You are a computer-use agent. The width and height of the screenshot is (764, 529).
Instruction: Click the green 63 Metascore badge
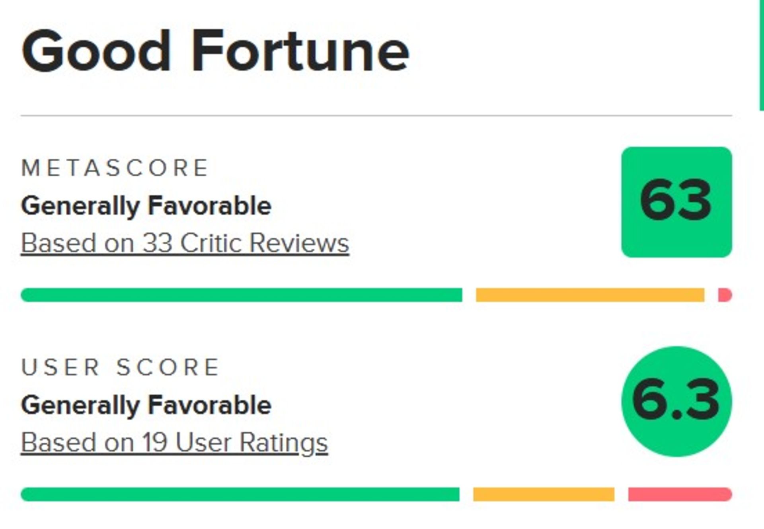[676, 202]
